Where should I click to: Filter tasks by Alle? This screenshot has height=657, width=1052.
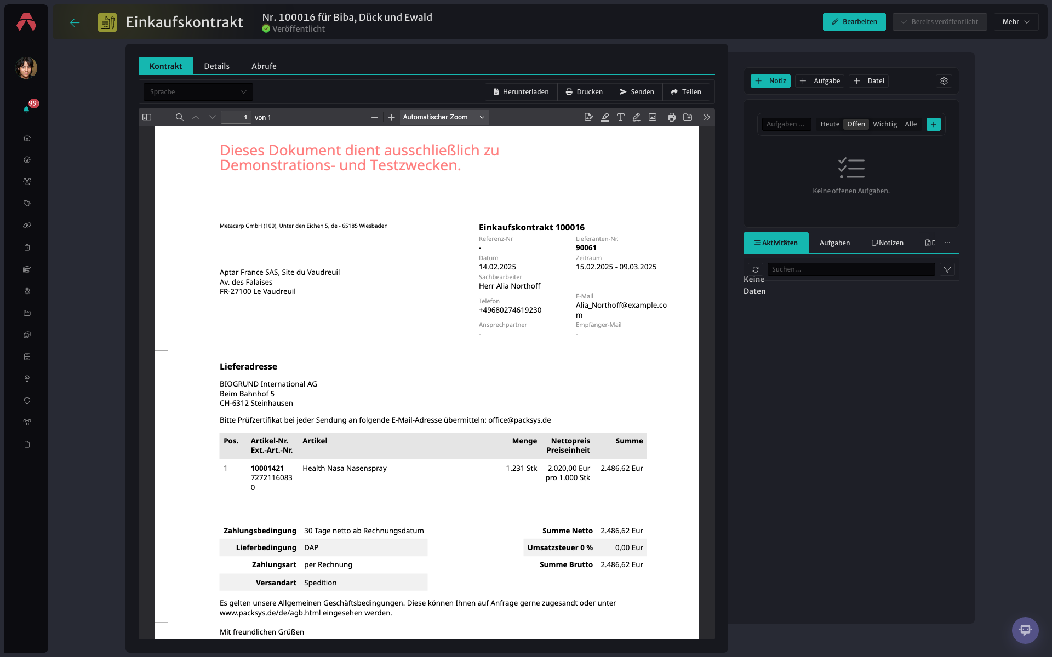pos(911,124)
